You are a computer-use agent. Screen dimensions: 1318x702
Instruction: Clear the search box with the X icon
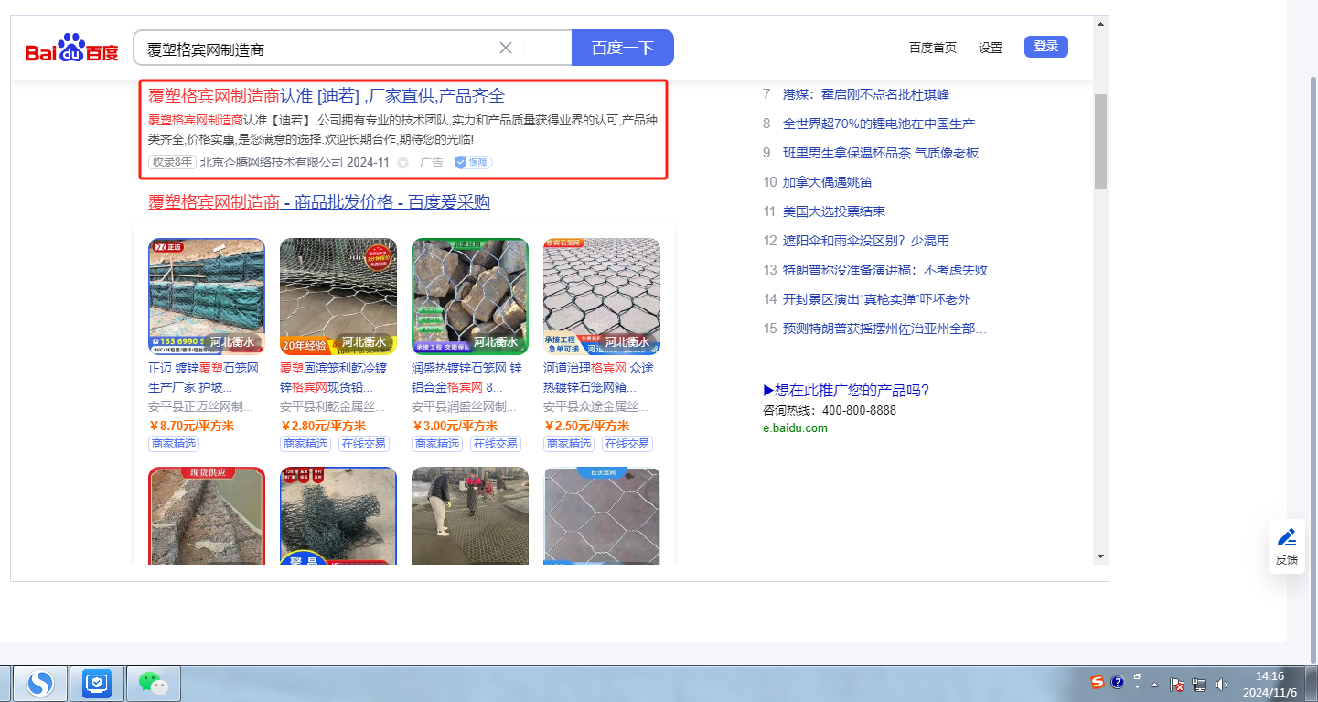[x=505, y=48]
